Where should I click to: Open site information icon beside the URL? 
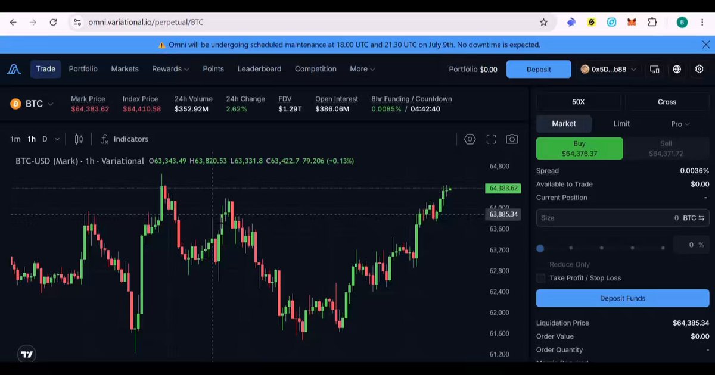pos(77,22)
